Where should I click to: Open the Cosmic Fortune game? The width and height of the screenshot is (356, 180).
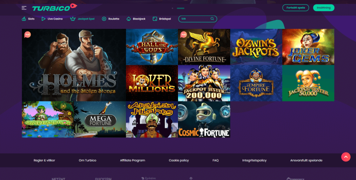tap(204, 119)
